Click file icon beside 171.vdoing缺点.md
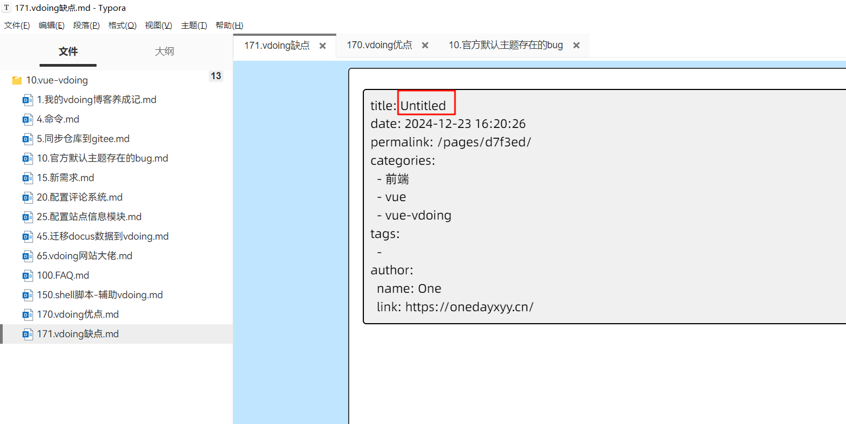 click(28, 334)
